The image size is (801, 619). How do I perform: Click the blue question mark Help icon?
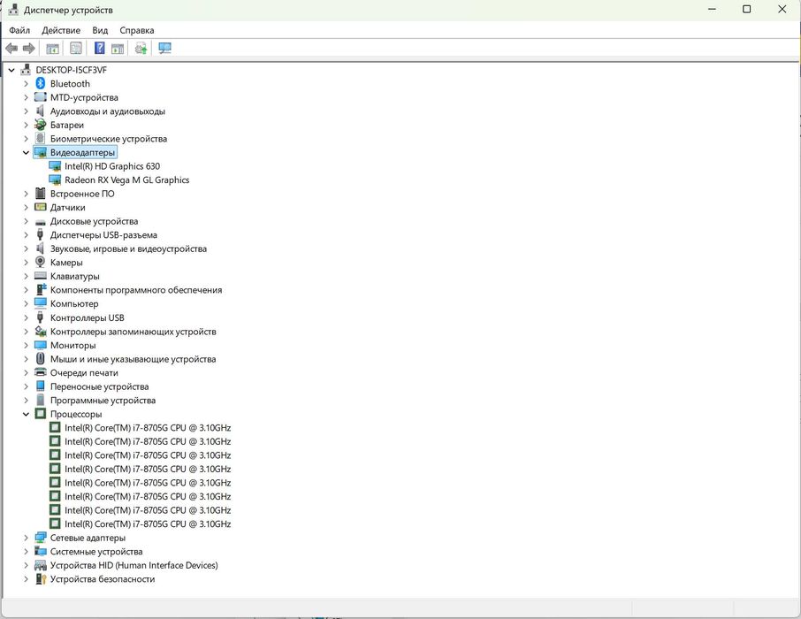(x=100, y=49)
